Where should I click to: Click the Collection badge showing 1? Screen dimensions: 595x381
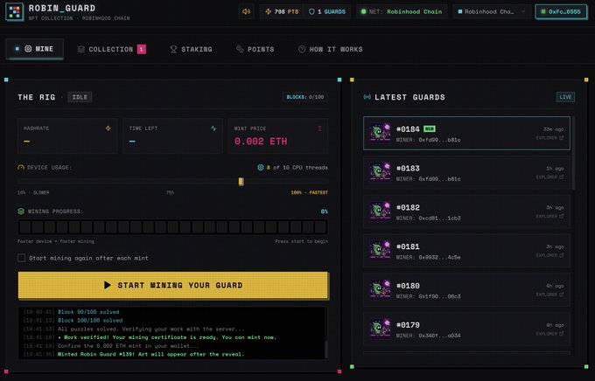142,49
